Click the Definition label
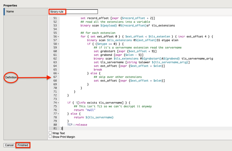 [x=10, y=77]
